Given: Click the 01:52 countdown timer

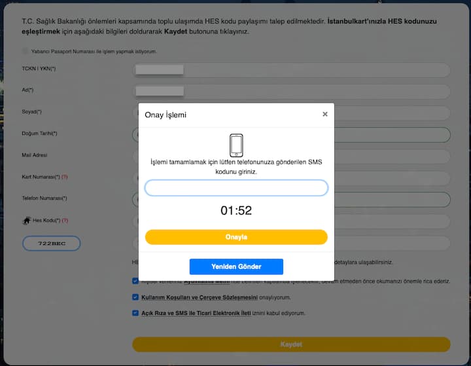Looking at the screenshot, I should (236, 211).
